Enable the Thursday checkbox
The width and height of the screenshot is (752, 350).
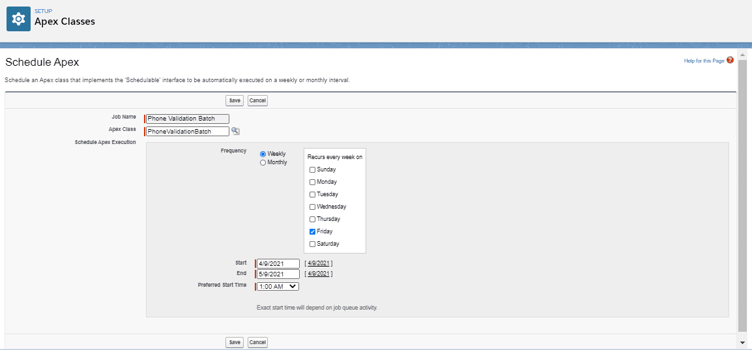coord(312,219)
